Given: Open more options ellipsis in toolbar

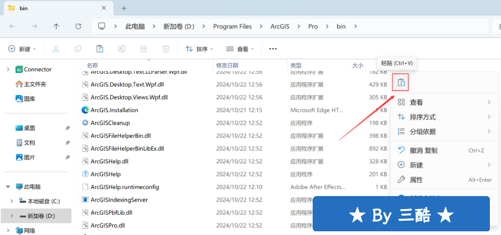Looking at the screenshot, I should (273, 49).
